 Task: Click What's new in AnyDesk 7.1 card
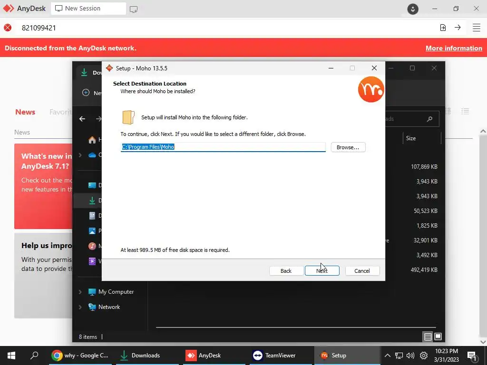point(43,186)
